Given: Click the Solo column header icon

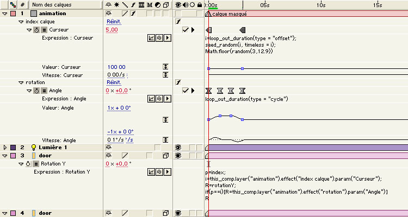Looking at the screenshot, I should [192, 5].
